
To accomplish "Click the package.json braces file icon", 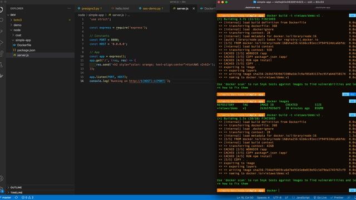I will (x=14, y=50).
